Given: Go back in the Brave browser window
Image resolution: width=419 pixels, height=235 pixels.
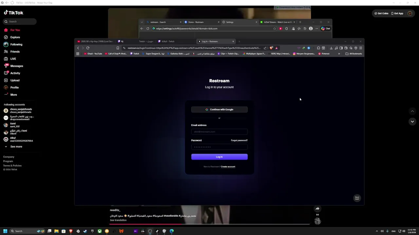Looking at the screenshot, I should [x=78, y=48].
